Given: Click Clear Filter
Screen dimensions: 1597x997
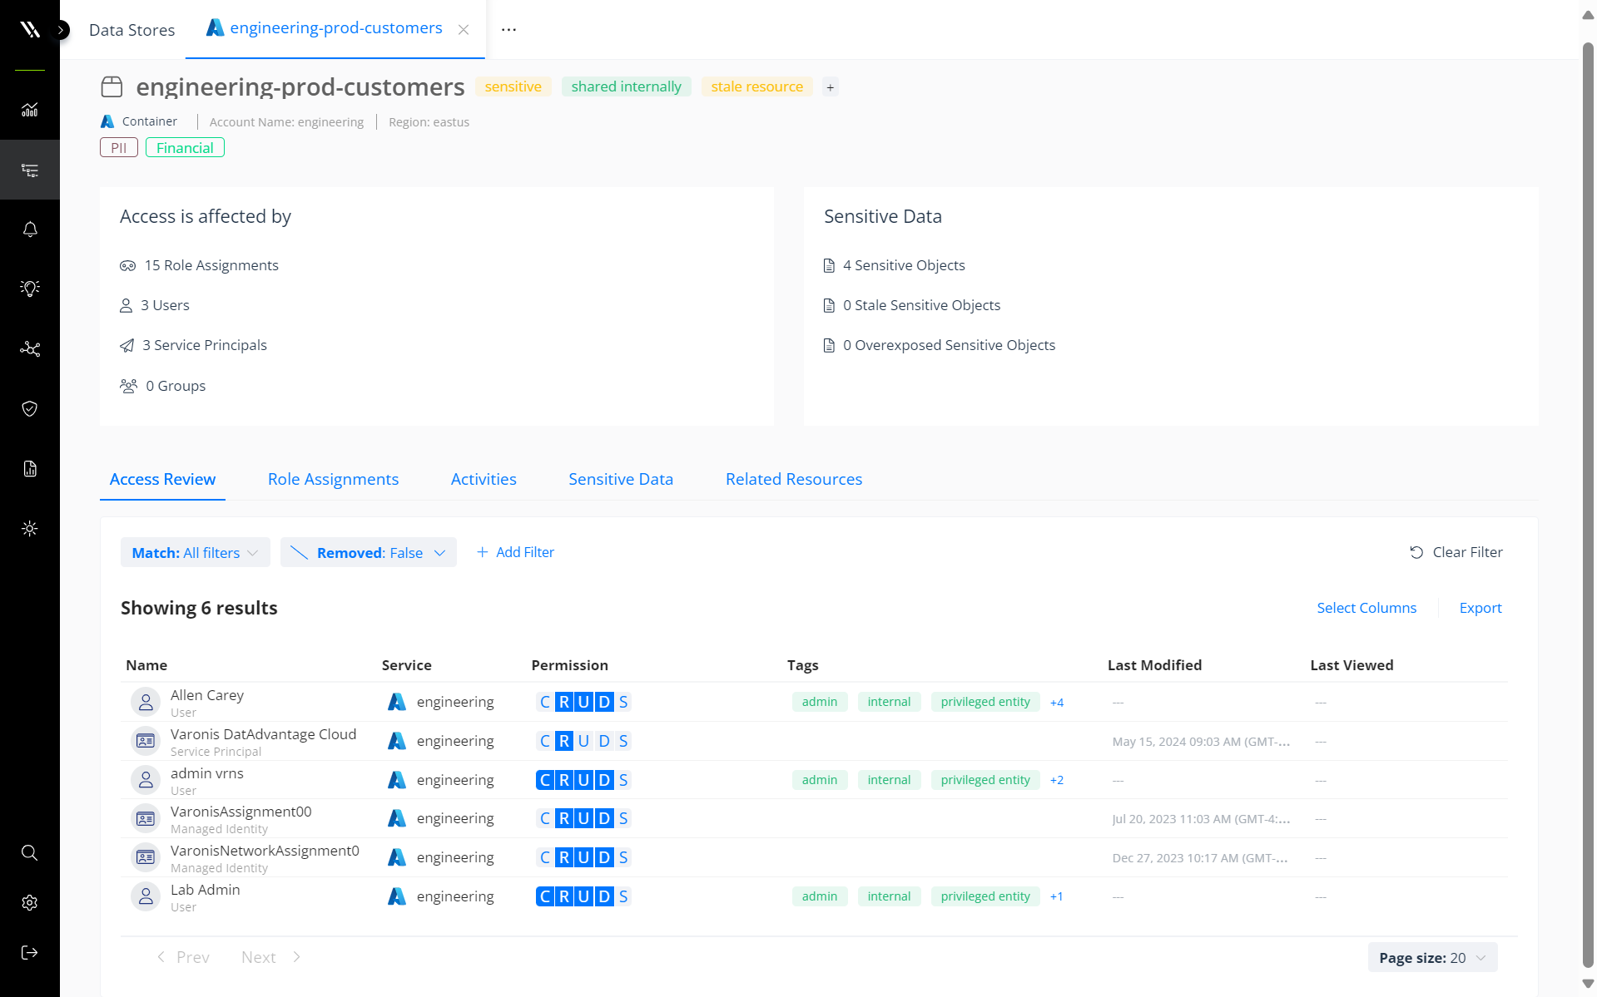Looking at the screenshot, I should pos(1456,552).
